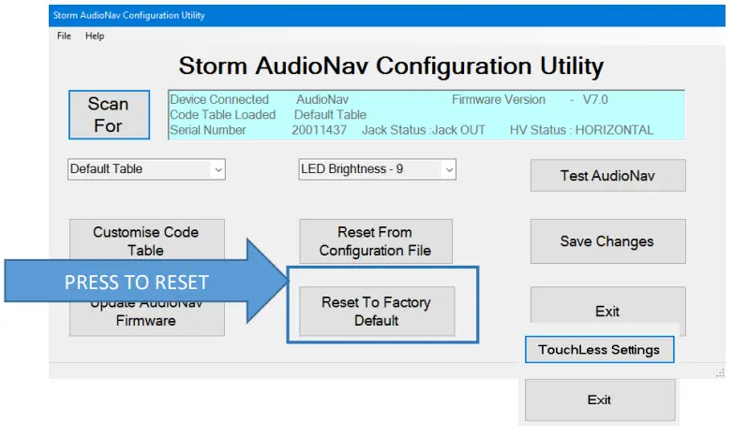Click the Device Connected label

[x=219, y=99]
